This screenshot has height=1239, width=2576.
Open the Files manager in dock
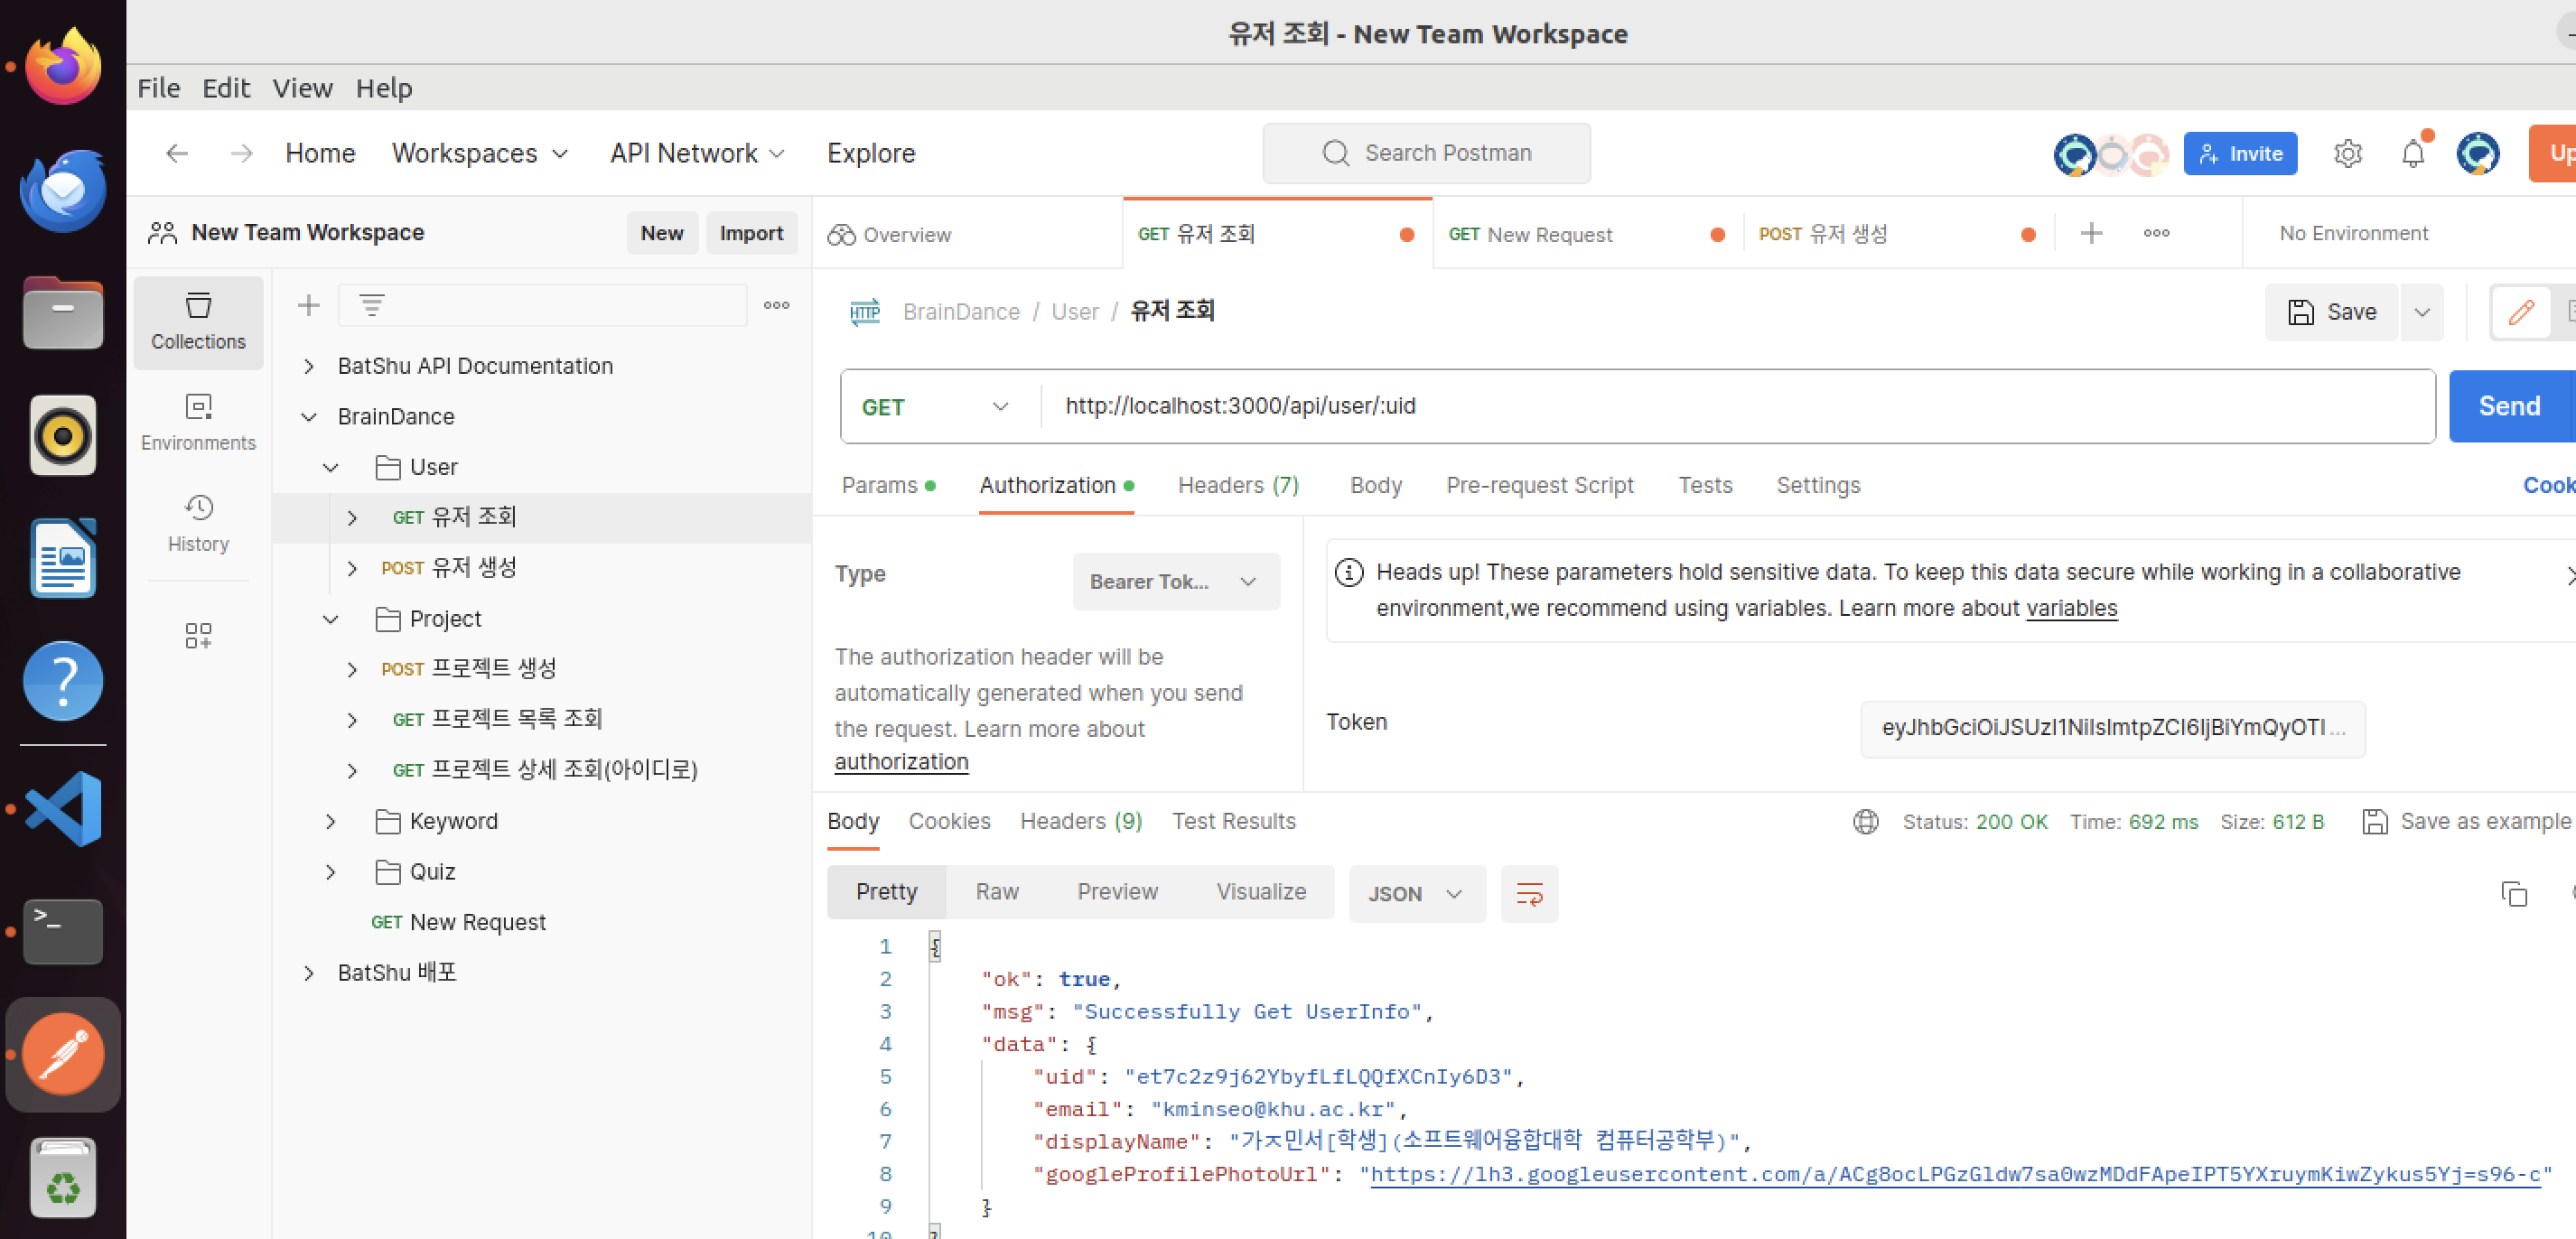pos(63,313)
